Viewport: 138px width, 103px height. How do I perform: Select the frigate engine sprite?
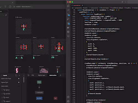click(53, 57)
